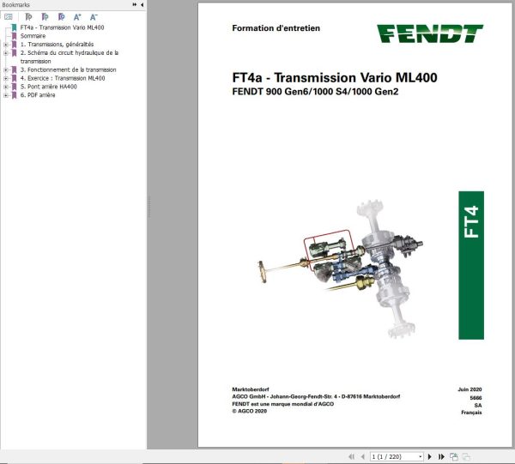Expand bookmark 3. Fonctionnement de la transmission

coord(6,69)
